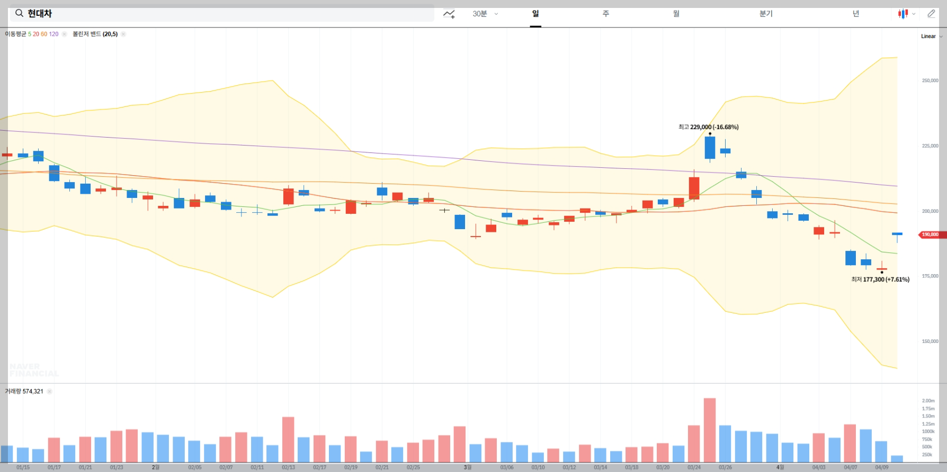Switch to the 분기 quarterly tab
This screenshot has width=947, height=472.
click(766, 14)
